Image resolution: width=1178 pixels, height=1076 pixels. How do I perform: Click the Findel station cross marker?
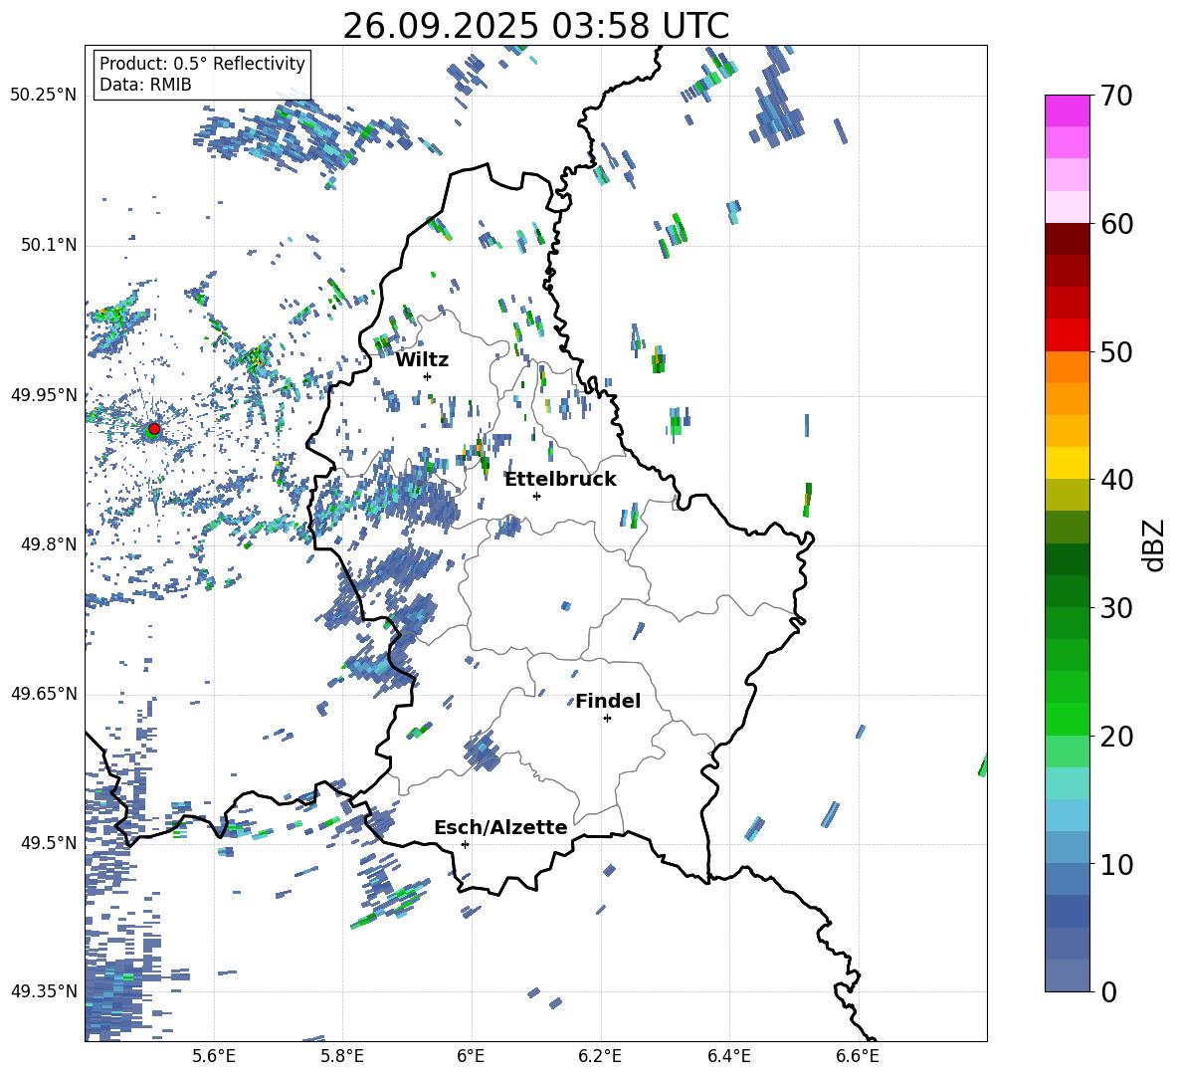click(x=607, y=719)
